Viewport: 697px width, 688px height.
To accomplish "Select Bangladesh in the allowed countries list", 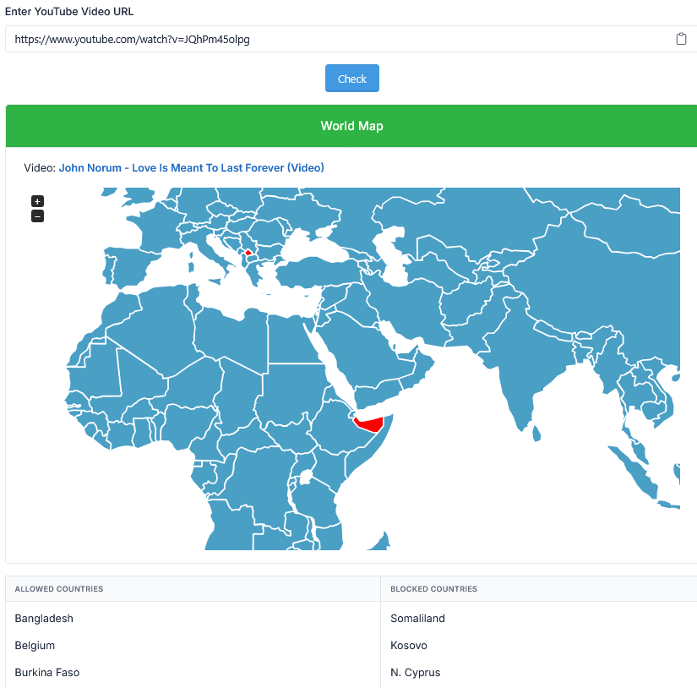I will pyautogui.click(x=44, y=618).
